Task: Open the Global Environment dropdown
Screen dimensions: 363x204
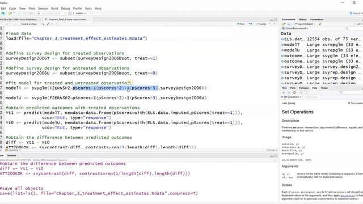Action: (295, 28)
